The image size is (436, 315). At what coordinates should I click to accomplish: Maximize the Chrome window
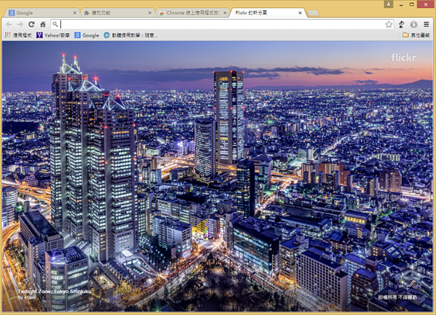[x=412, y=4]
